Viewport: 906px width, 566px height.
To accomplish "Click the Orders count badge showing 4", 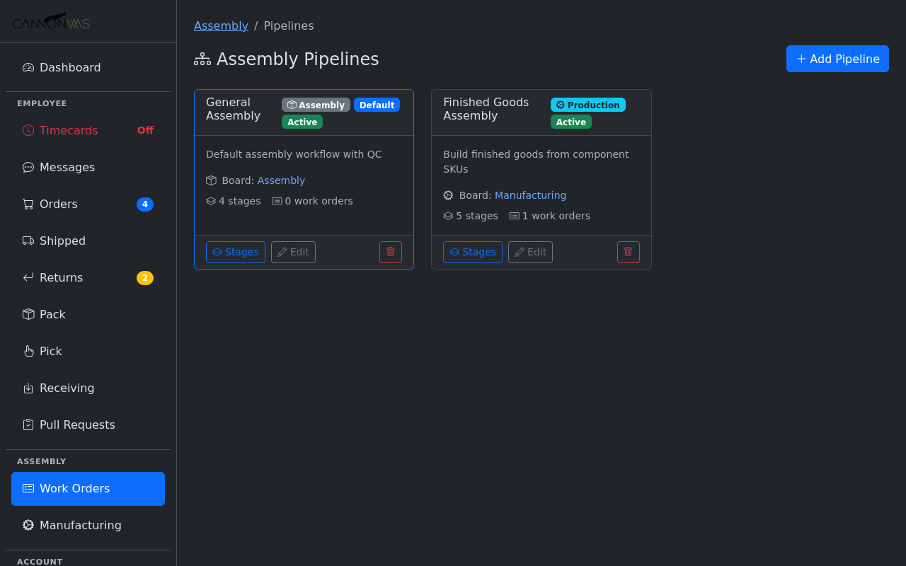I will point(145,204).
